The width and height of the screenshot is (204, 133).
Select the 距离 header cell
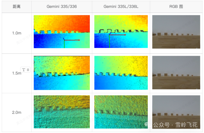[17, 6]
